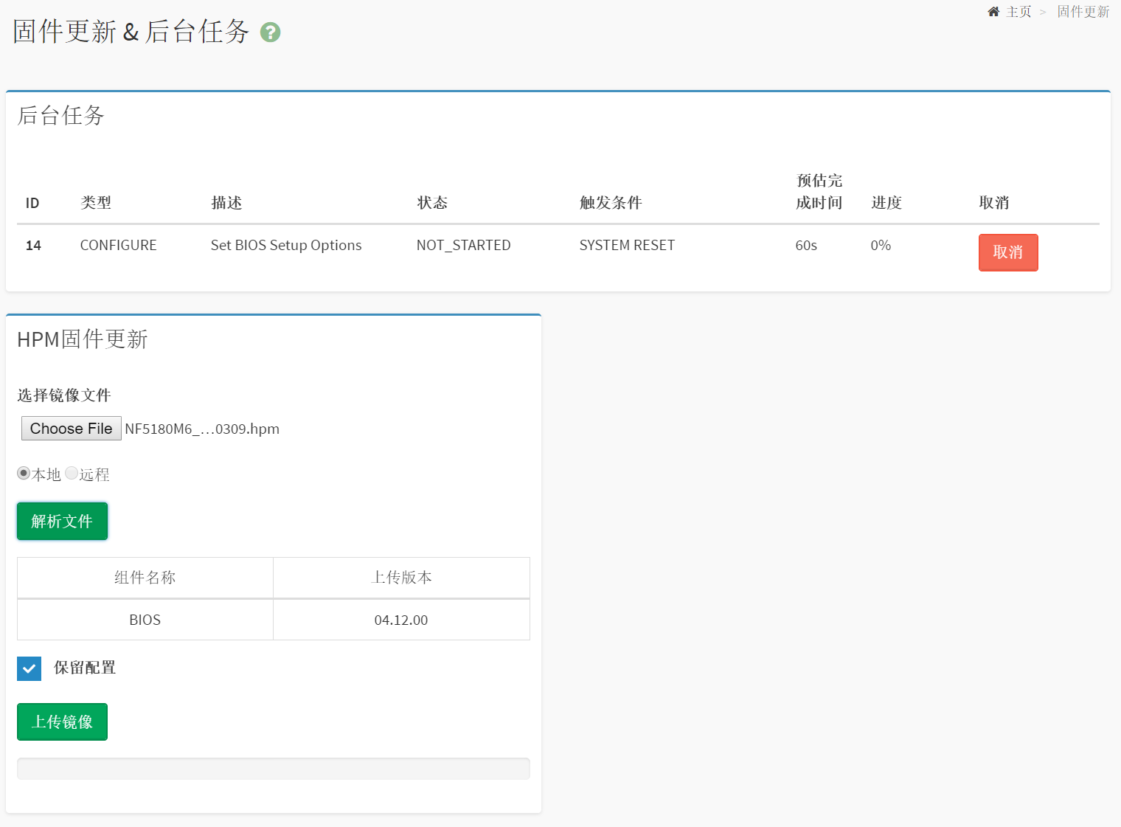Screen dimensions: 1121x827
Task: Click the 04.12.00 upload version cell
Action: coord(400,620)
